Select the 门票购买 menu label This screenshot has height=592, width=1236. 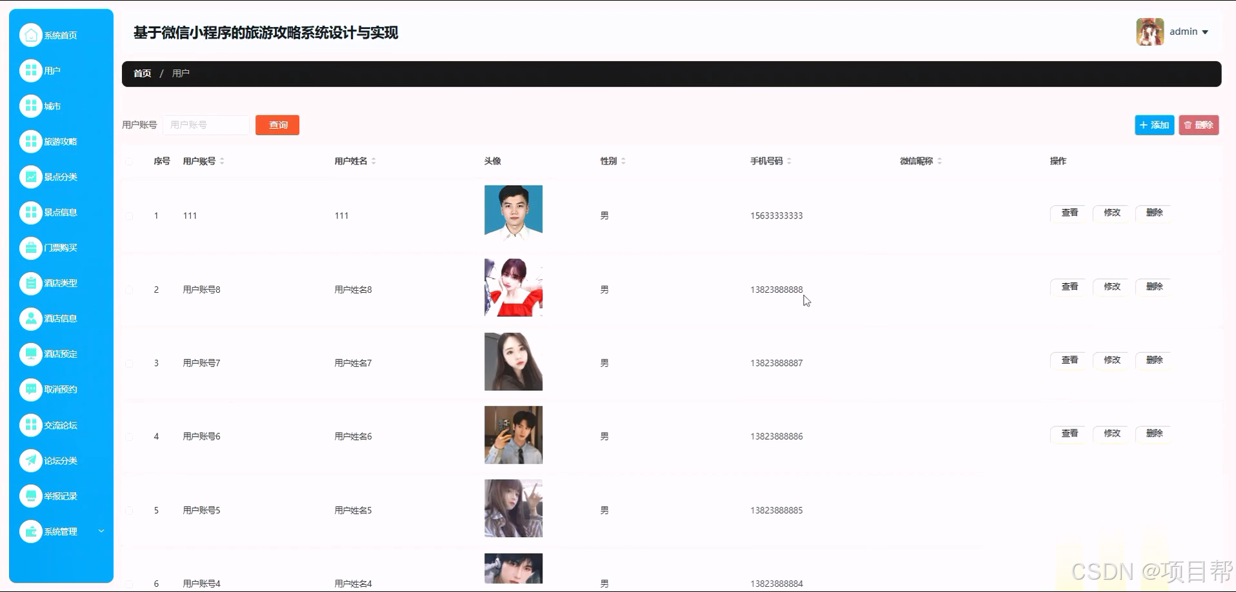[x=61, y=248]
